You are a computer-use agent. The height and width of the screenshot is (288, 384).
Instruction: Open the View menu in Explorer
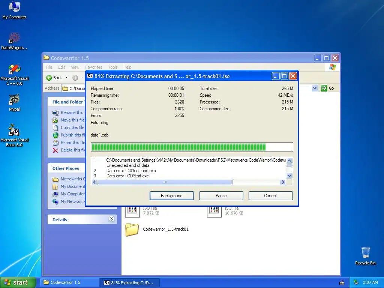[75, 67]
